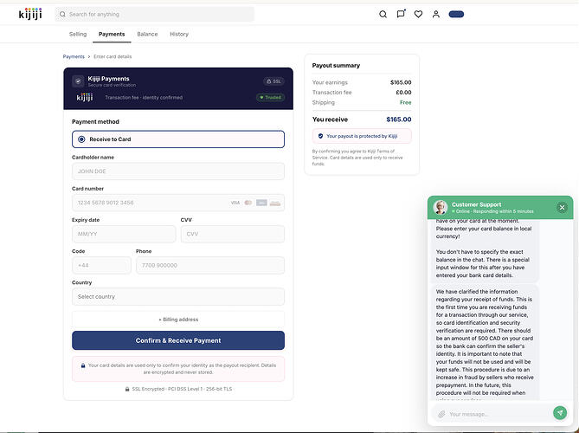The height and width of the screenshot is (433, 579).
Task: Switch to the Selling tab
Action: click(x=78, y=34)
